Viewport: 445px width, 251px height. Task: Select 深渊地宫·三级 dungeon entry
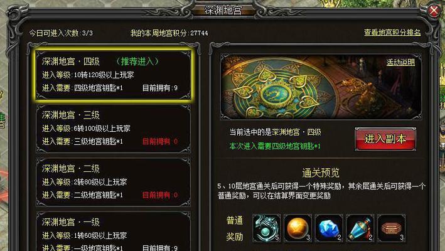click(x=113, y=129)
